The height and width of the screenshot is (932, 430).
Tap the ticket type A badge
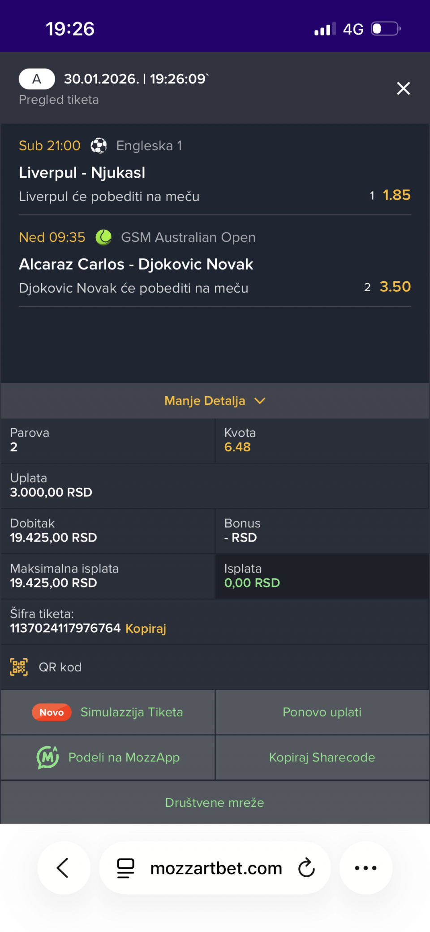click(37, 79)
